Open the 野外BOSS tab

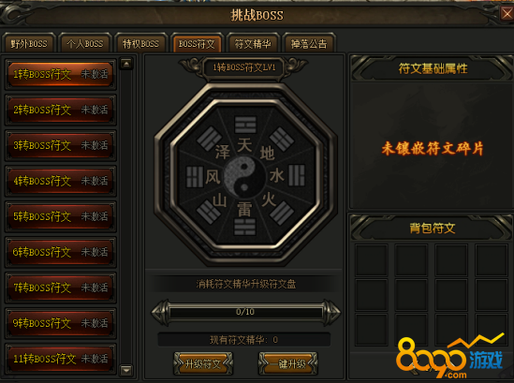click(29, 43)
